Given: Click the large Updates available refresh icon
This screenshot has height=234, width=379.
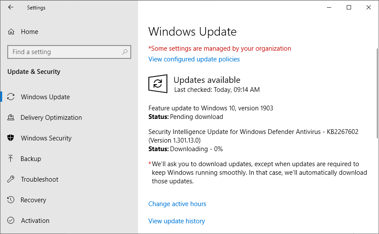Looking at the screenshot, I should [158, 84].
